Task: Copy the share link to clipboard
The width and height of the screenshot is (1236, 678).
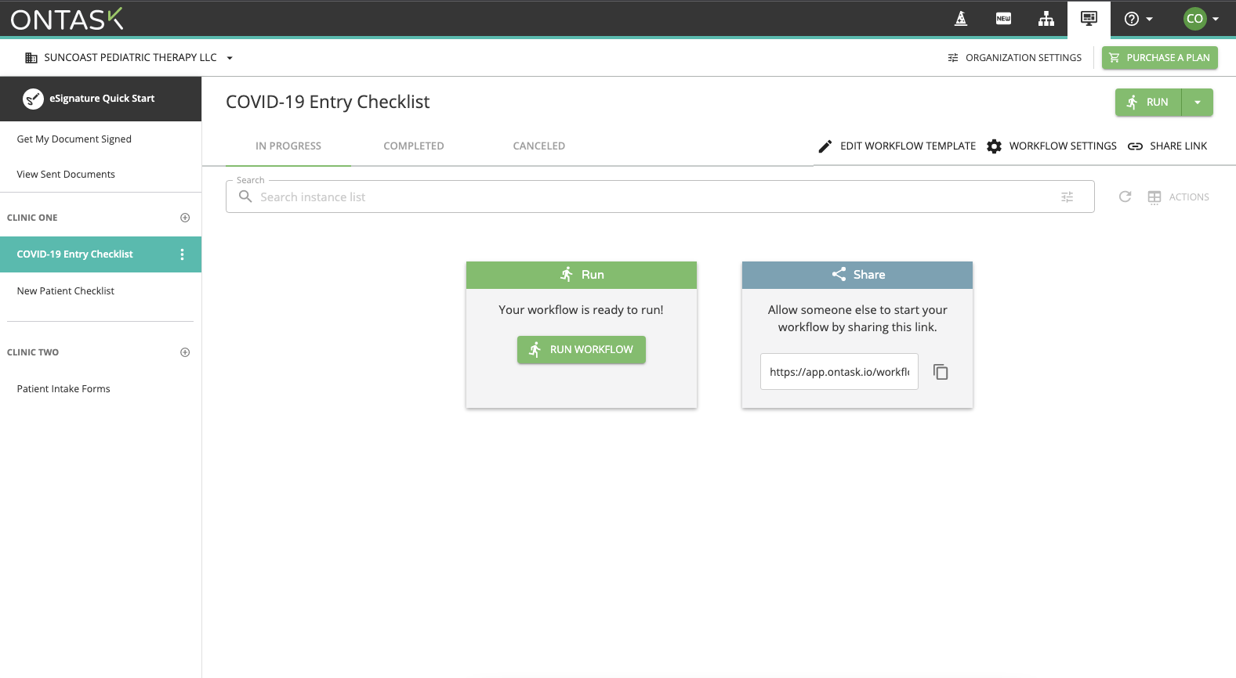Action: coord(941,372)
